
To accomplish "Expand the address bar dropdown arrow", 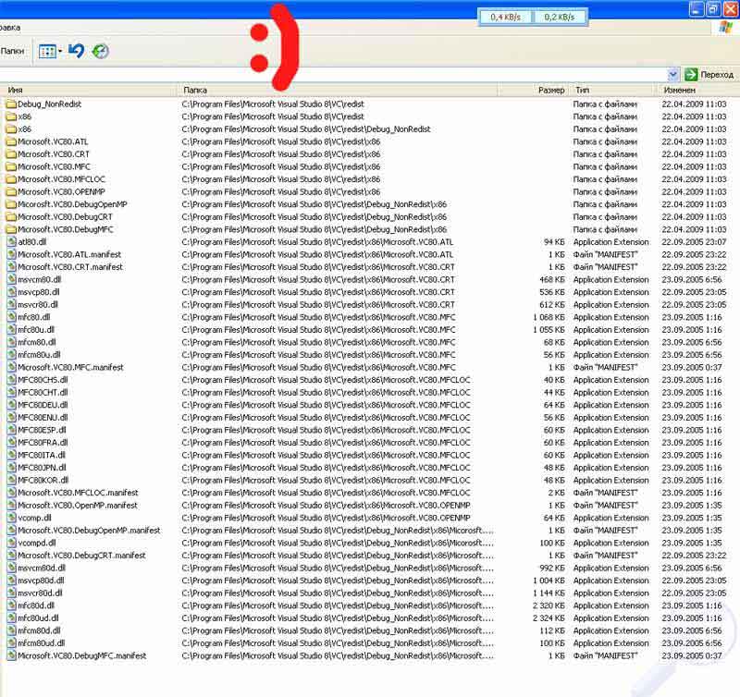I will coord(673,74).
